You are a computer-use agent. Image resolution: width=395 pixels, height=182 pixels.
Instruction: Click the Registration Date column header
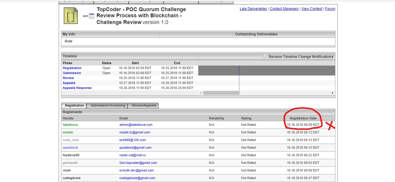pos(303,118)
